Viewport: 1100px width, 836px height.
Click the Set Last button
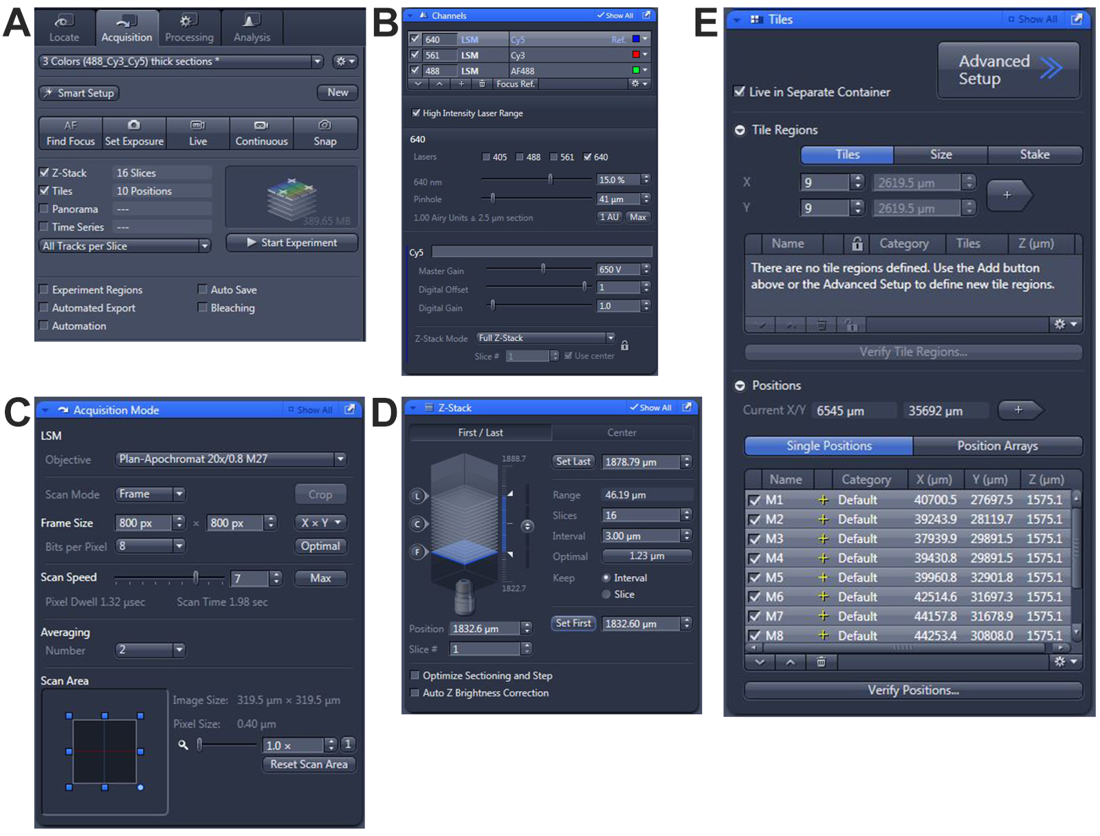pos(573,461)
